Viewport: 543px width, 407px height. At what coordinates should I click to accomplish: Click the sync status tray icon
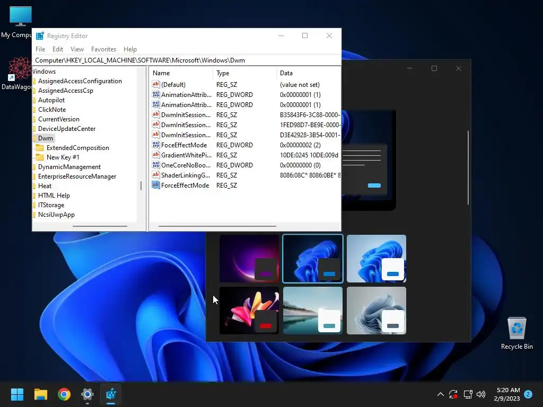point(453,394)
